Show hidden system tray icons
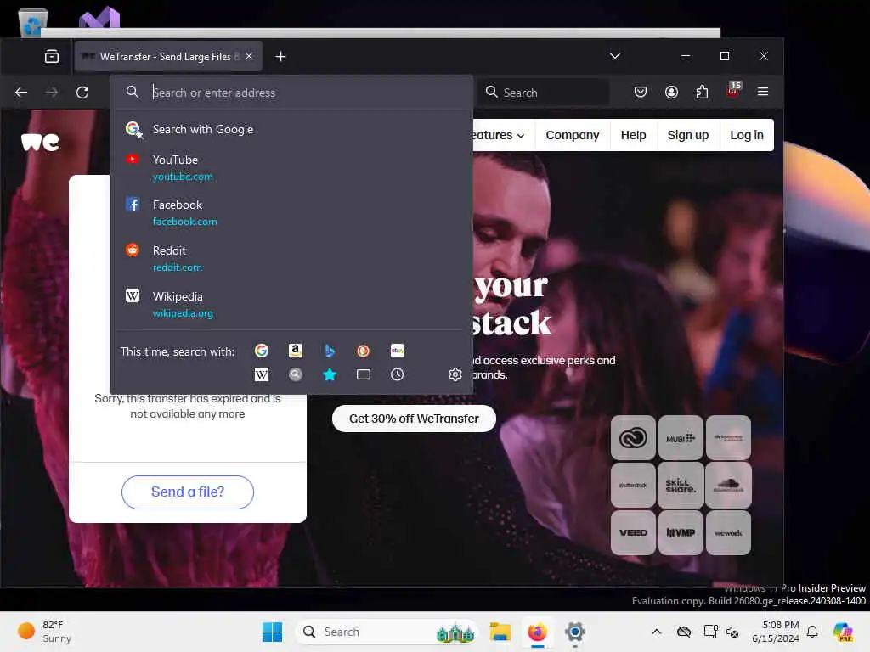 pos(657,632)
